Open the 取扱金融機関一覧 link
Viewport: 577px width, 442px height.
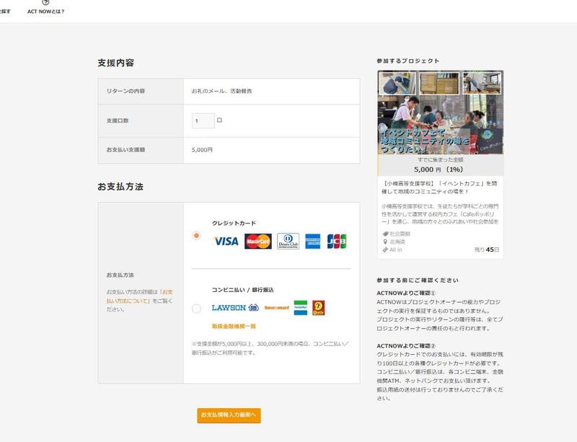(x=234, y=327)
